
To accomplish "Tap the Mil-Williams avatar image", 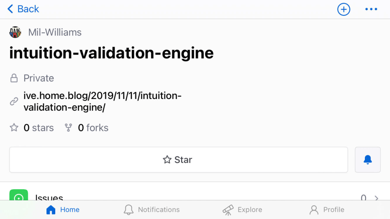I will tap(15, 32).
